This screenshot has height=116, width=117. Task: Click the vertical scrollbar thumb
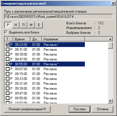pyautogui.click(x=110, y=46)
